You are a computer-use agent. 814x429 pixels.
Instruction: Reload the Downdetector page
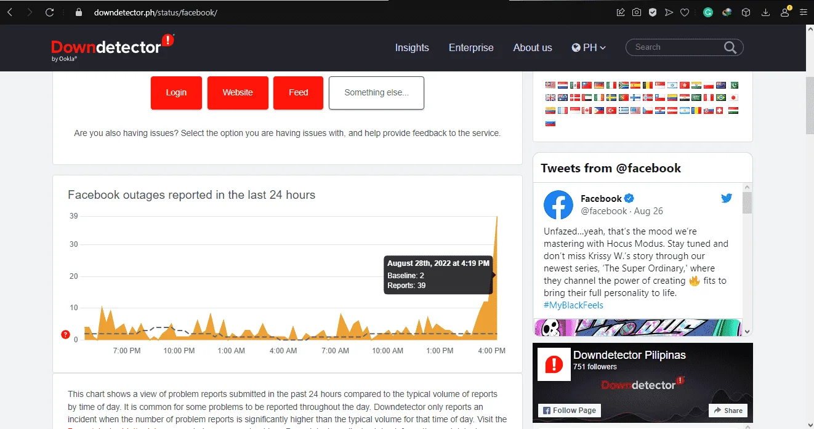point(50,12)
